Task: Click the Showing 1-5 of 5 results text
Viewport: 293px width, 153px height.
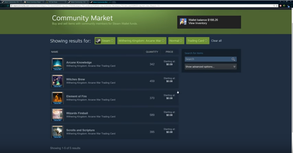Action: [x=65, y=148]
